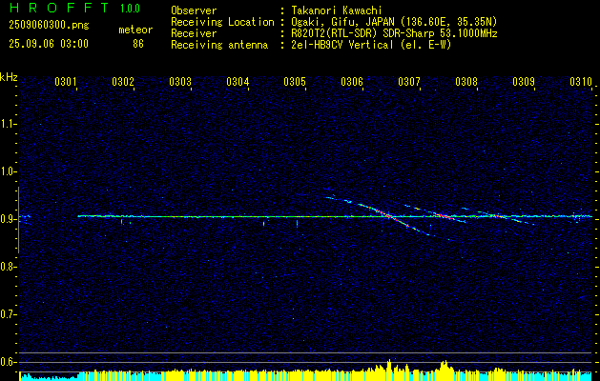Click the red echo crossing near 0307
600x381 pixels.
pyautogui.click(x=389, y=216)
